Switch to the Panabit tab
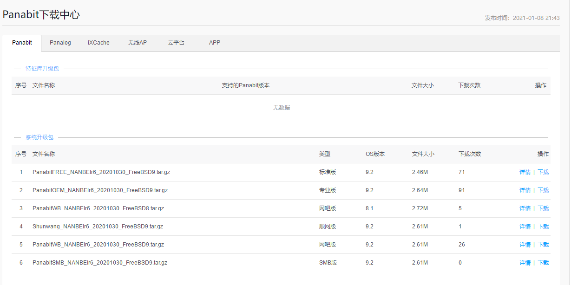 (x=22, y=43)
